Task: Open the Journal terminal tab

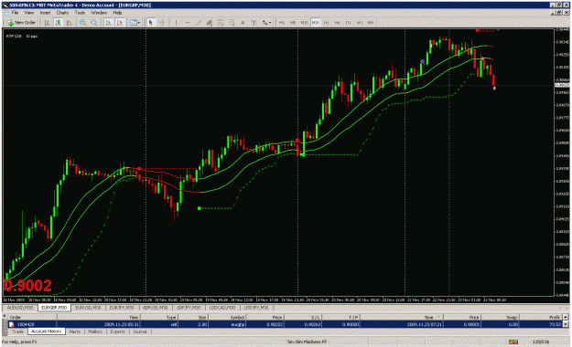Action: click(x=140, y=331)
